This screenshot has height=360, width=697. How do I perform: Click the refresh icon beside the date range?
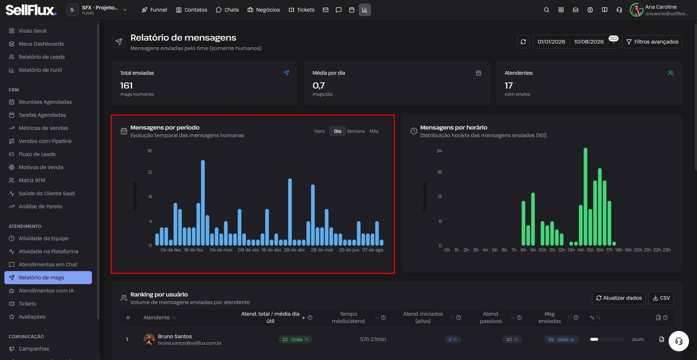point(523,42)
